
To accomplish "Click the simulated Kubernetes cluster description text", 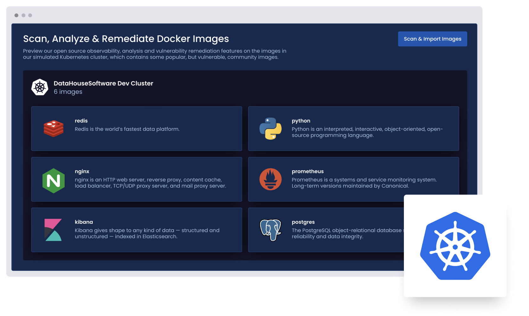I will (155, 54).
